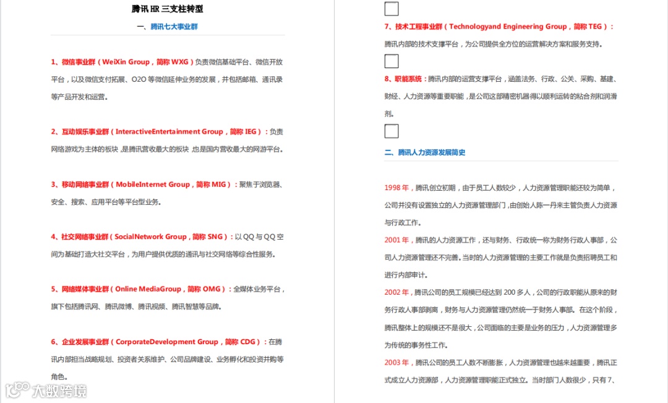Select the line "安全、搜索、应用平台等平台型业务。"
This screenshot has width=668, height=403.
click(106, 202)
